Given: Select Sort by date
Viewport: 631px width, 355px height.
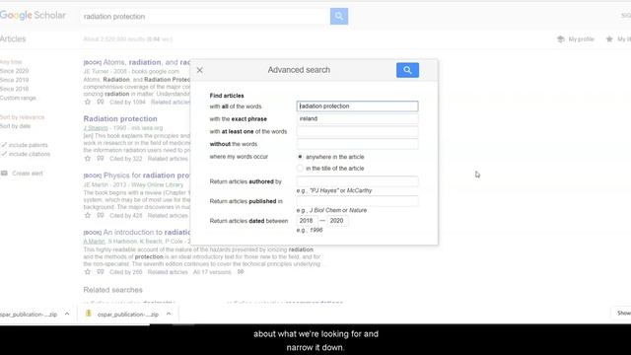Looking at the screenshot, I should pos(15,126).
